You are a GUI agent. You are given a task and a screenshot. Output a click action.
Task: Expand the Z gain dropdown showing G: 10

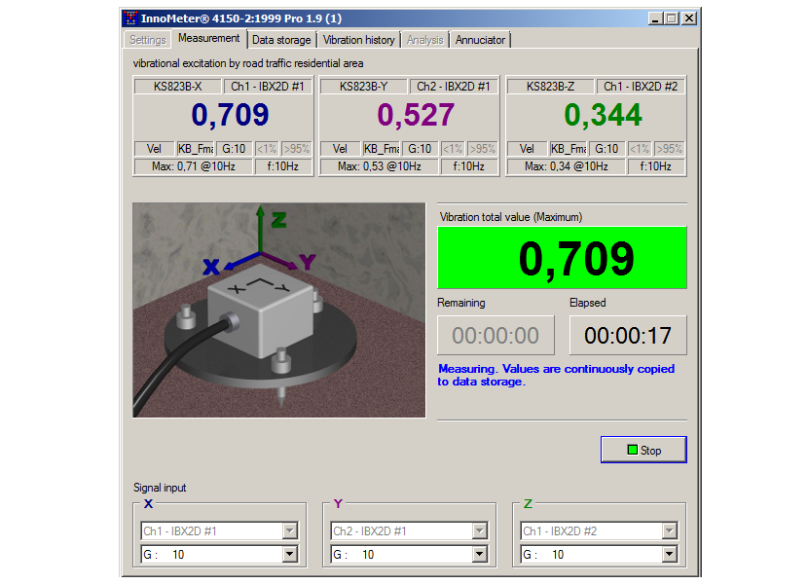669,554
